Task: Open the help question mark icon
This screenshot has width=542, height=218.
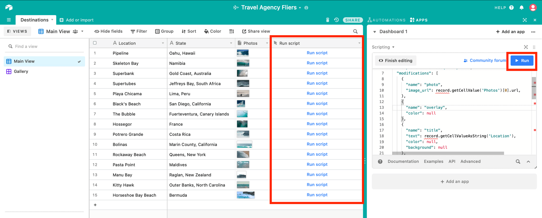Action: tap(511, 8)
